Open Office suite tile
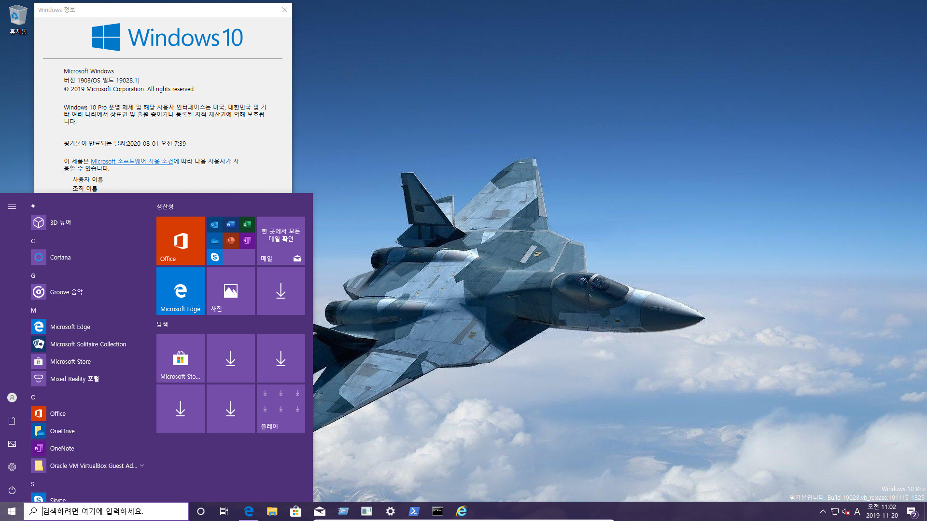927x521 pixels. click(x=181, y=240)
